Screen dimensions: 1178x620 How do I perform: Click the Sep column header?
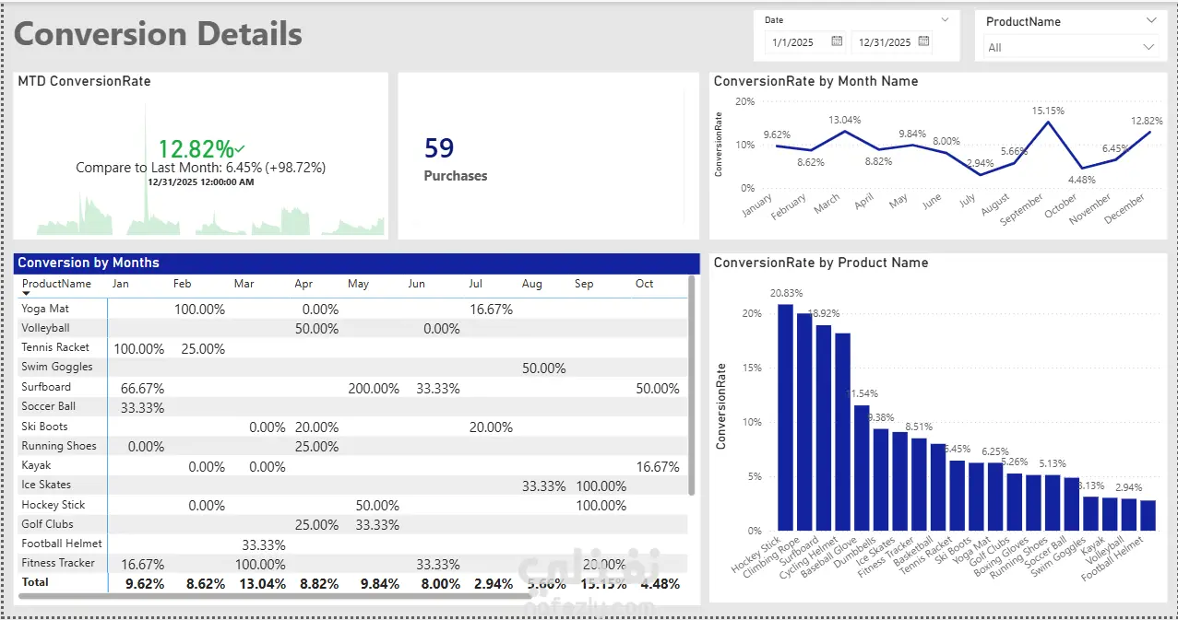pos(583,284)
